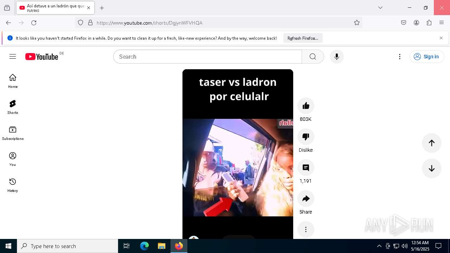The height and width of the screenshot is (253, 450).
Task: Share this YouTube short
Action: click(x=306, y=199)
